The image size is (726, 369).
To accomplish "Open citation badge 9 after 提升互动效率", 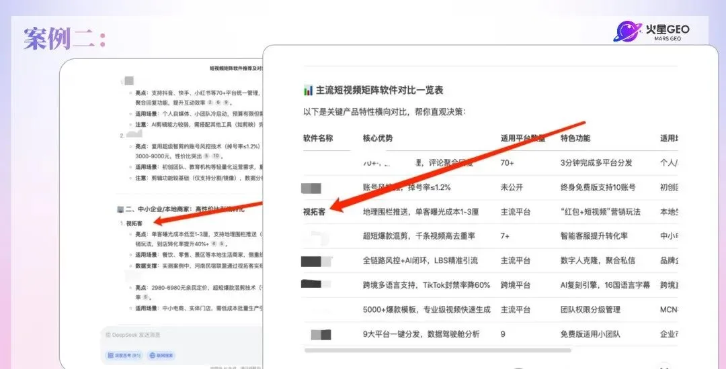I will tap(225, 103).
